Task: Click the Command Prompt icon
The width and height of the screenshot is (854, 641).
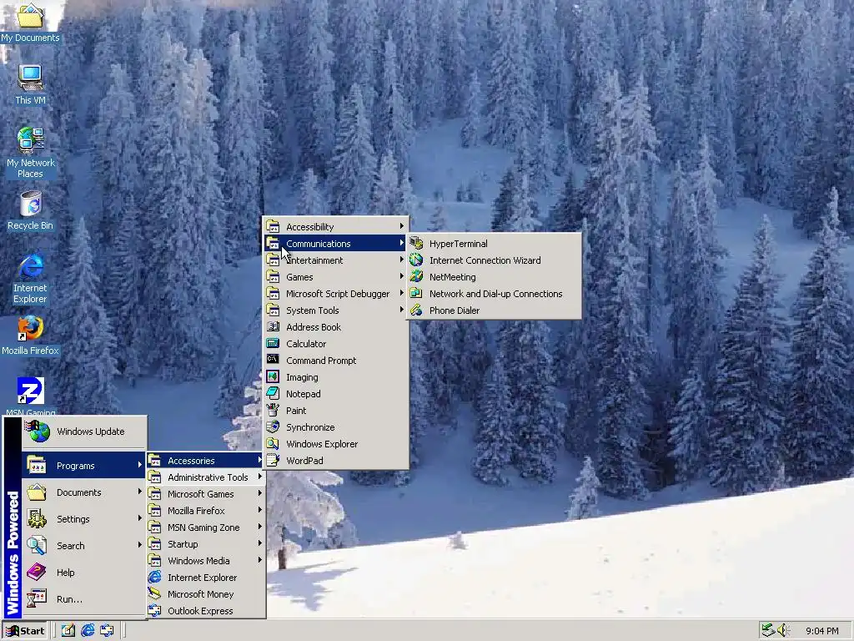Action: 273,360
